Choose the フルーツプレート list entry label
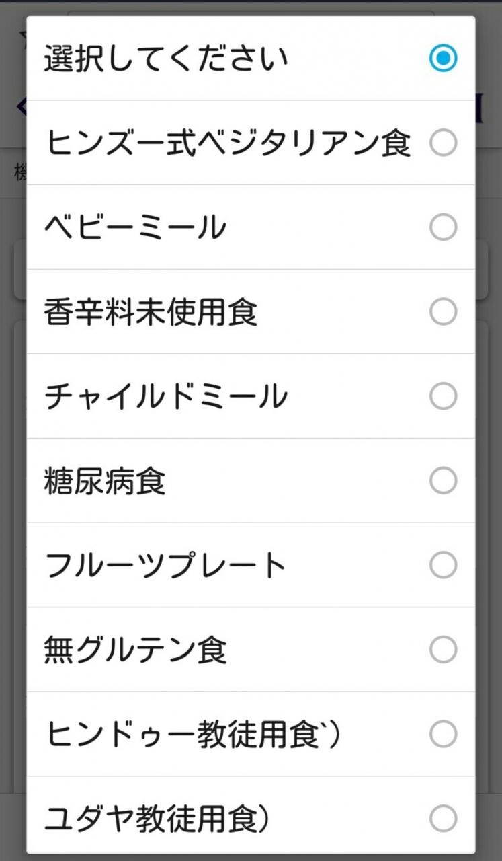 pyautogui.click(x=165, y=566)
